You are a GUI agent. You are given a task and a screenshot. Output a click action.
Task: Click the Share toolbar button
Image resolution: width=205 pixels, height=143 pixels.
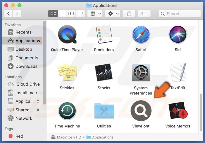coord(129,13)
